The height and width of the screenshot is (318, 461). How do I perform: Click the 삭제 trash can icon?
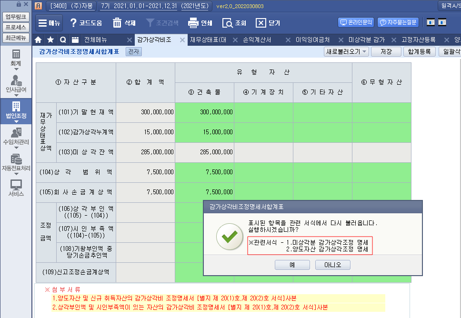click(117, 23)
